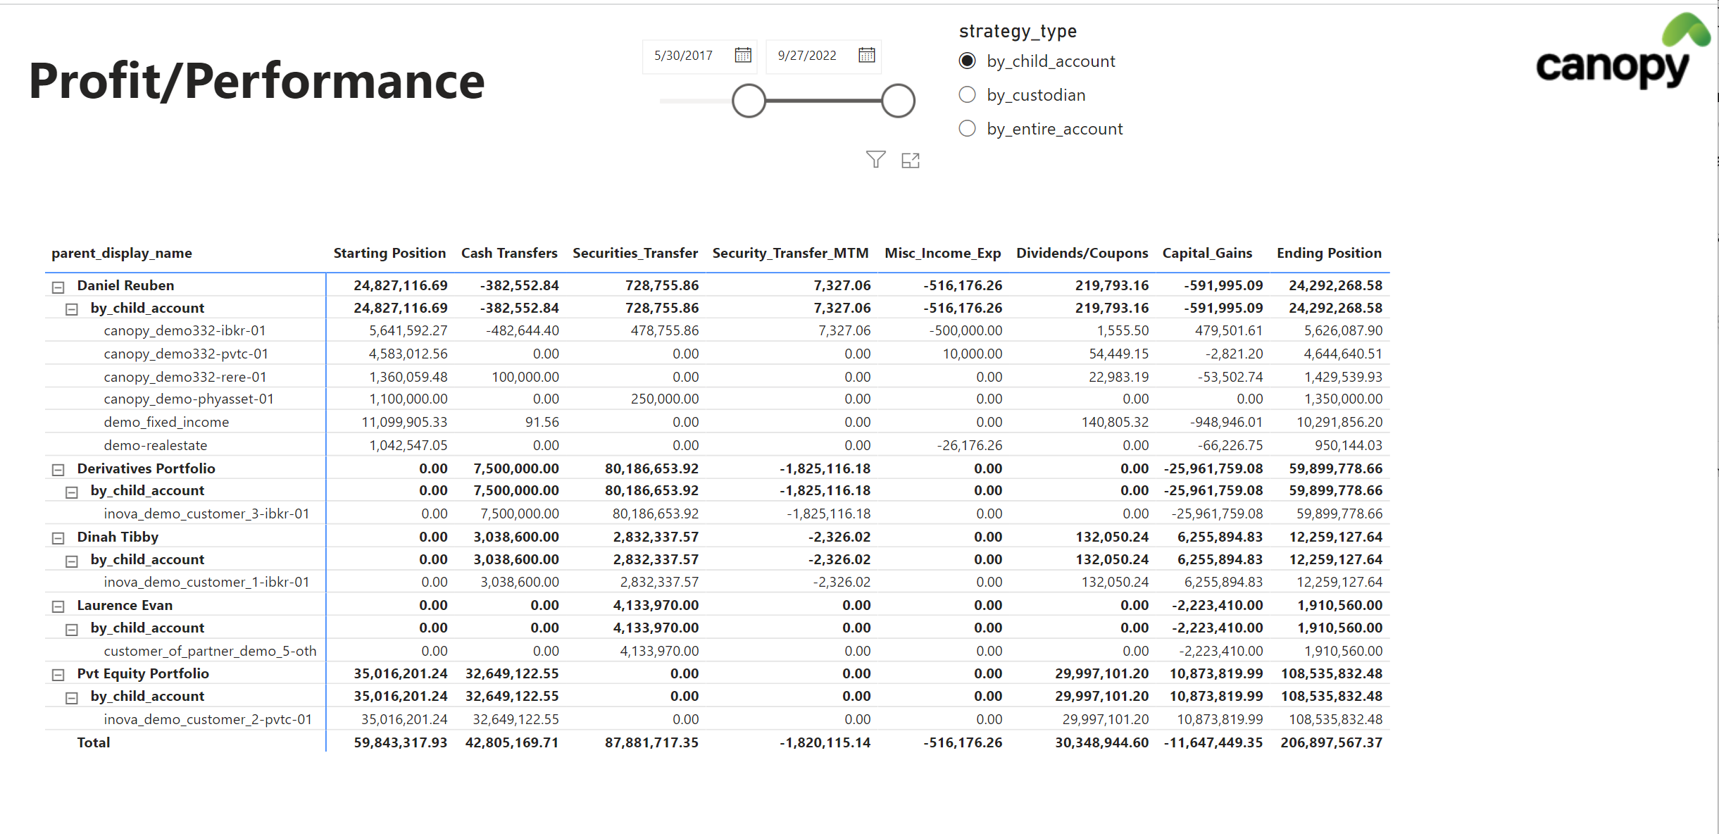Image resolution: width=1719 pixels, height=834 pixels.
Task: Collapse the Daniel Reuben row
Action: coord(58,287)
